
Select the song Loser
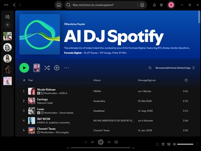[x=40, y=109]
